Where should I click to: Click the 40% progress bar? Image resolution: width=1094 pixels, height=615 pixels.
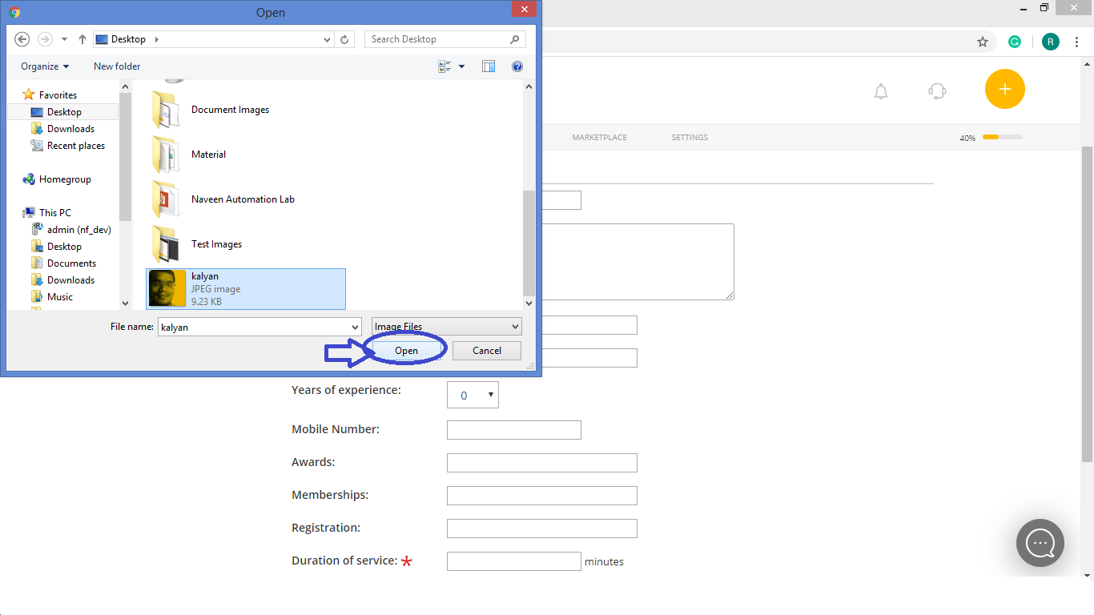[x=1002, y=137]
